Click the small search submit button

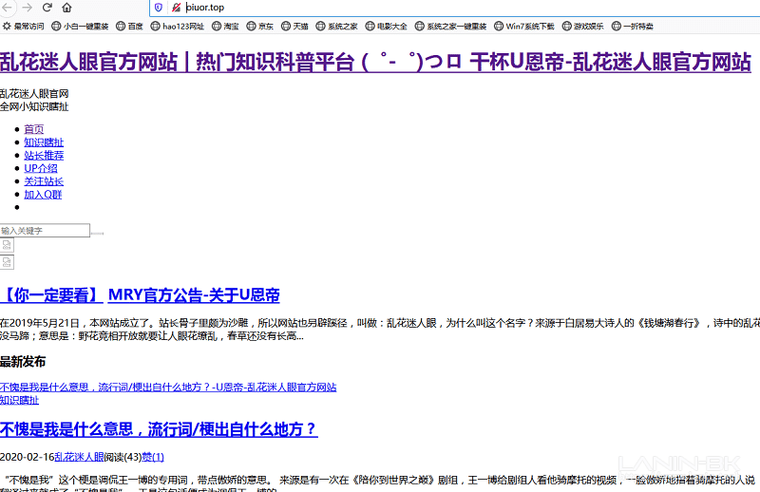[x=97, y=233]
